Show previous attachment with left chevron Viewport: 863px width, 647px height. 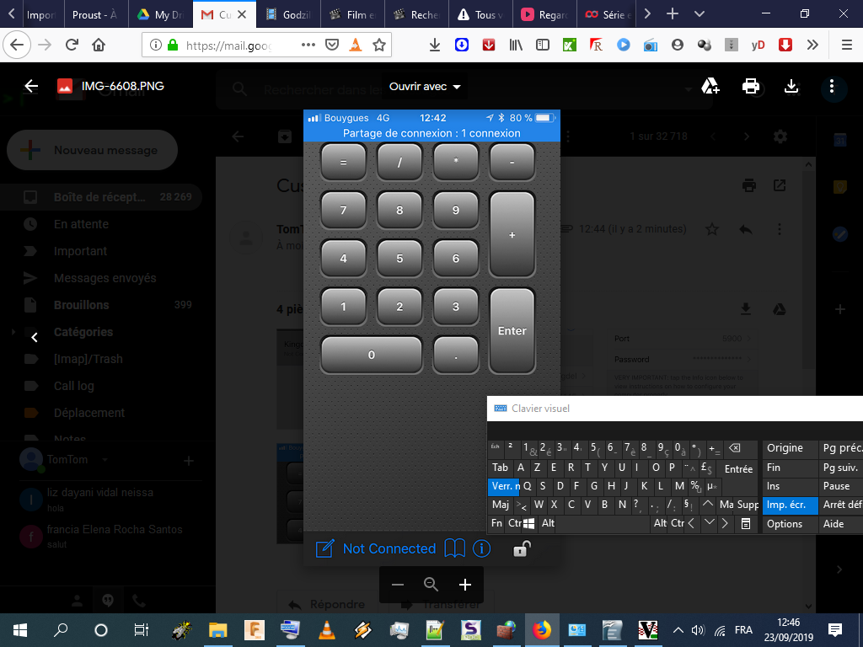click(34, 337)
